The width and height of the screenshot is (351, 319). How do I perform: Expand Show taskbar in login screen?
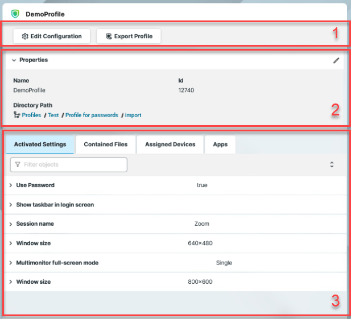(x=11, y=205)
